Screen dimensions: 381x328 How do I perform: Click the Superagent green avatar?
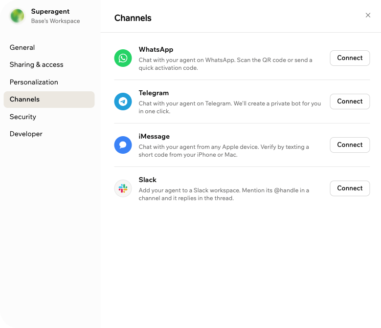(x=17, y=16)
